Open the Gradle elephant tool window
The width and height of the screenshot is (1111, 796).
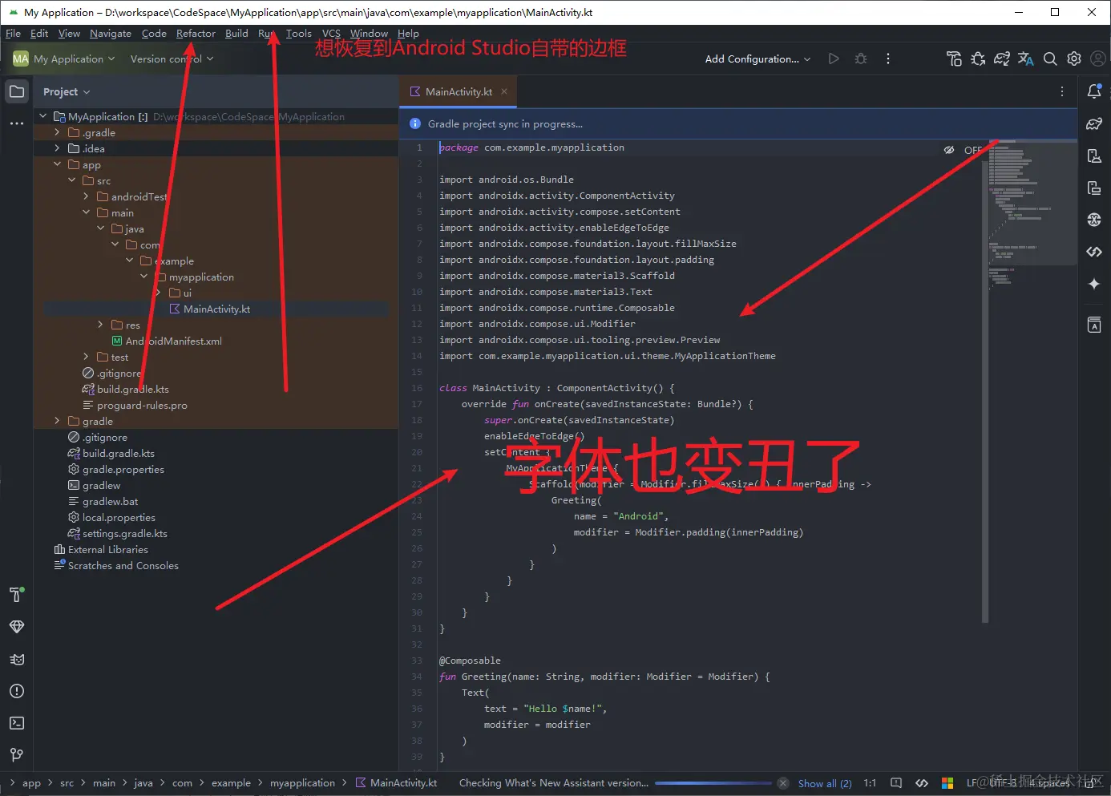coord(1094,123)
